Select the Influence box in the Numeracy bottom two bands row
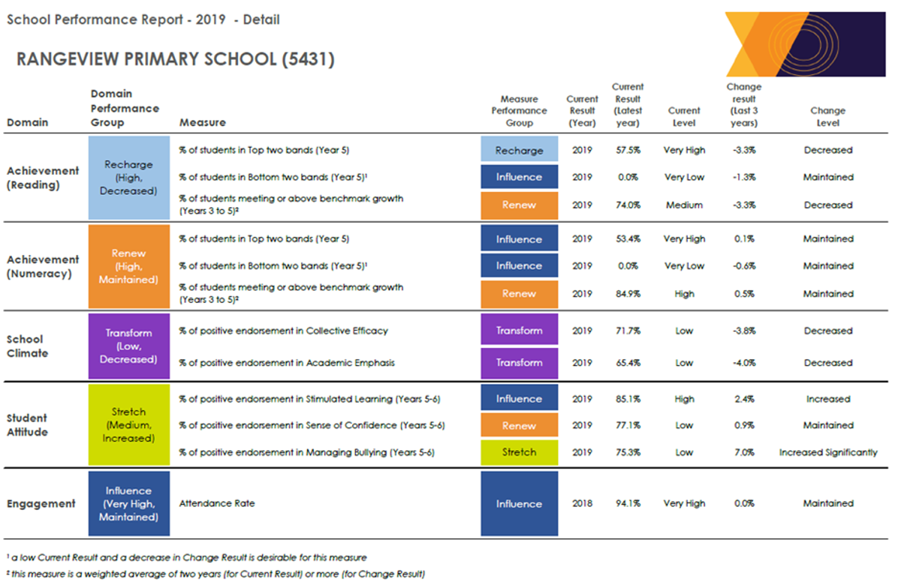The image size is (901, 585). pyautogui.click(x=519, y=265)
